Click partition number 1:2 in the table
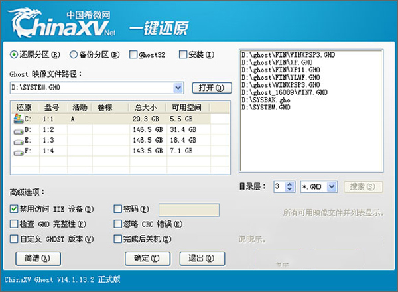 tap(48, 130)
